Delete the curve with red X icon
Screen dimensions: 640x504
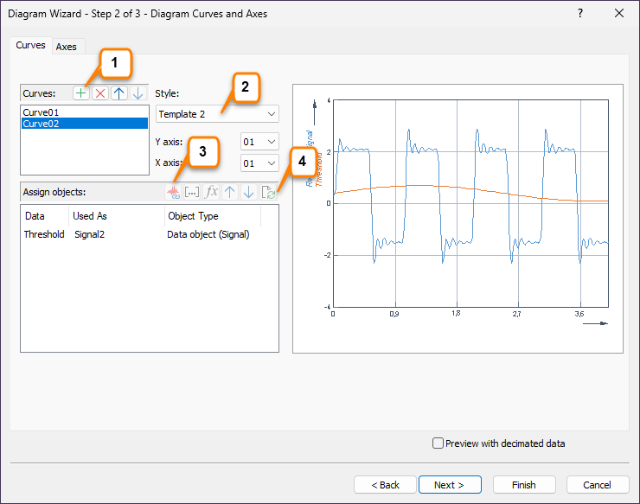tap(100, 93)
